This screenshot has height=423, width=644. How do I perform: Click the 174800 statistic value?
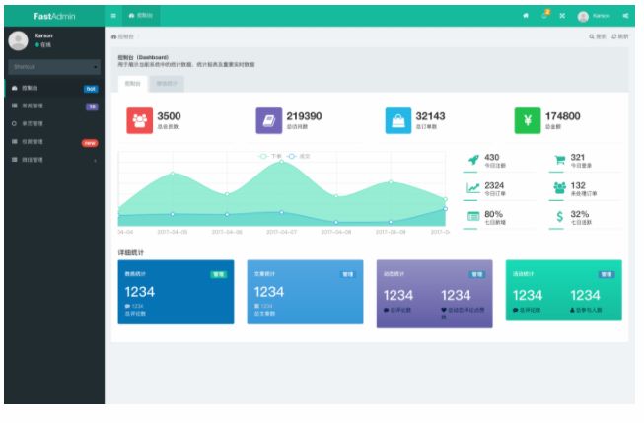563,116
